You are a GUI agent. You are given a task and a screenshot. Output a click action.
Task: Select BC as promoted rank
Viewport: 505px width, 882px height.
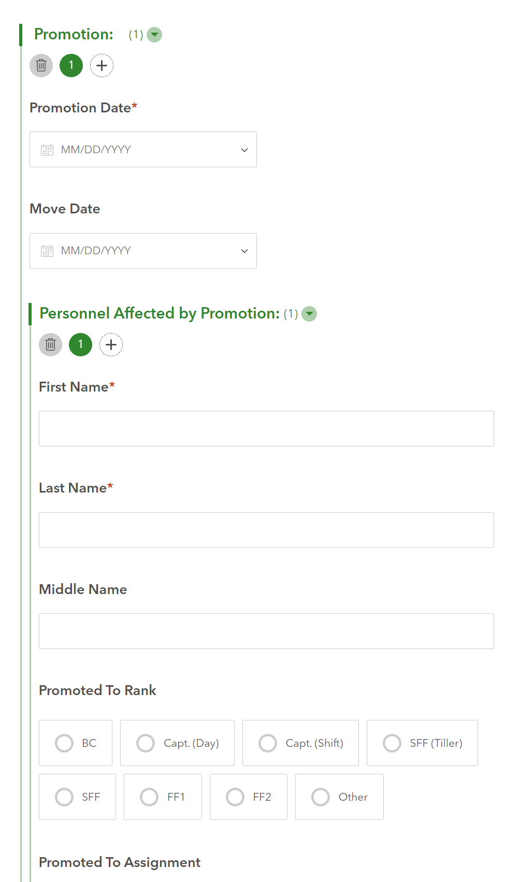65,743
